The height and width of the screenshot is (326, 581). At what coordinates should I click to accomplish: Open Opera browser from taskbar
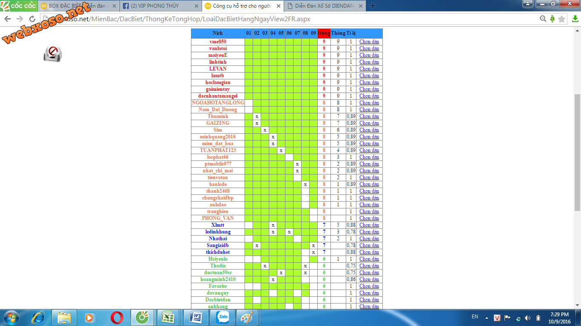point(117,318)
